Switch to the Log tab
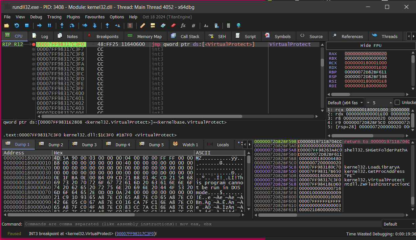The width and height of the screenshot is (416, 240). (x=40, y=36)
